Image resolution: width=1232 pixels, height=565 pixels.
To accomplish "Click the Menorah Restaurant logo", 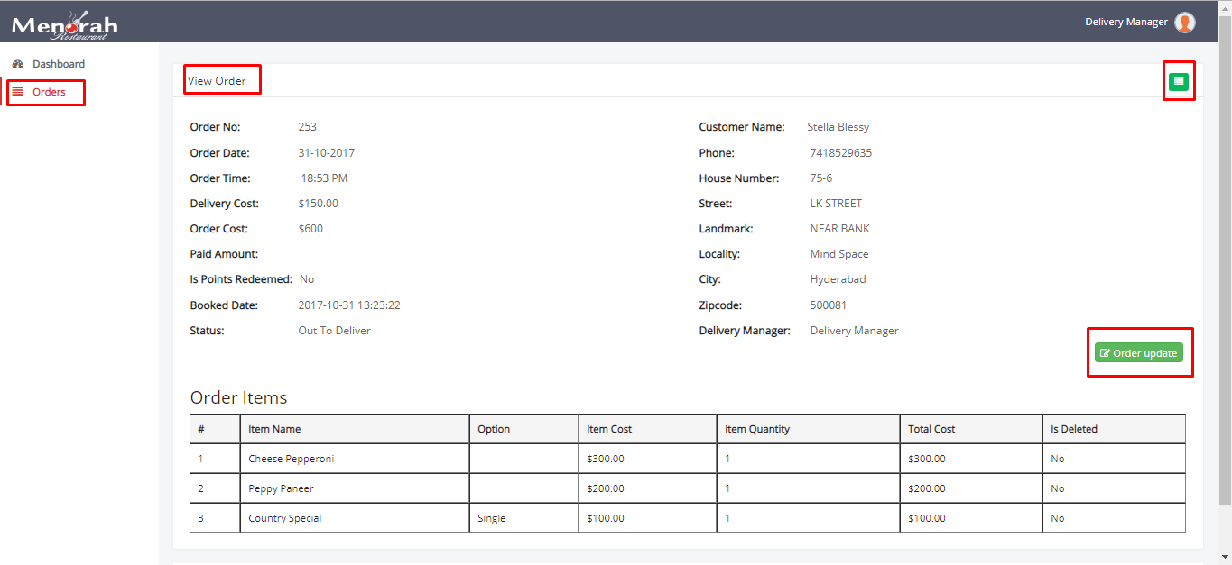I will tap(64, 24).
